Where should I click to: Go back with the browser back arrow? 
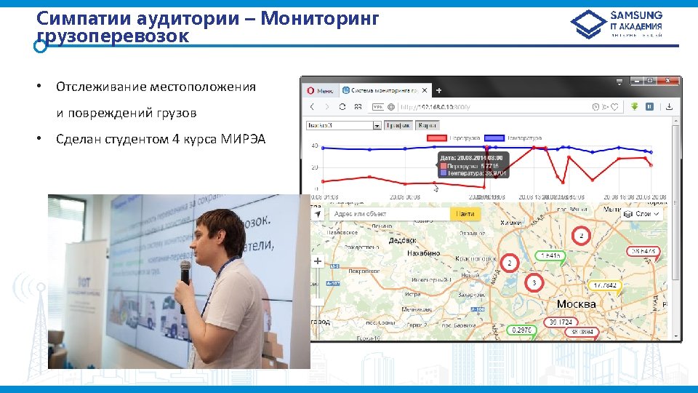[312, 107]
